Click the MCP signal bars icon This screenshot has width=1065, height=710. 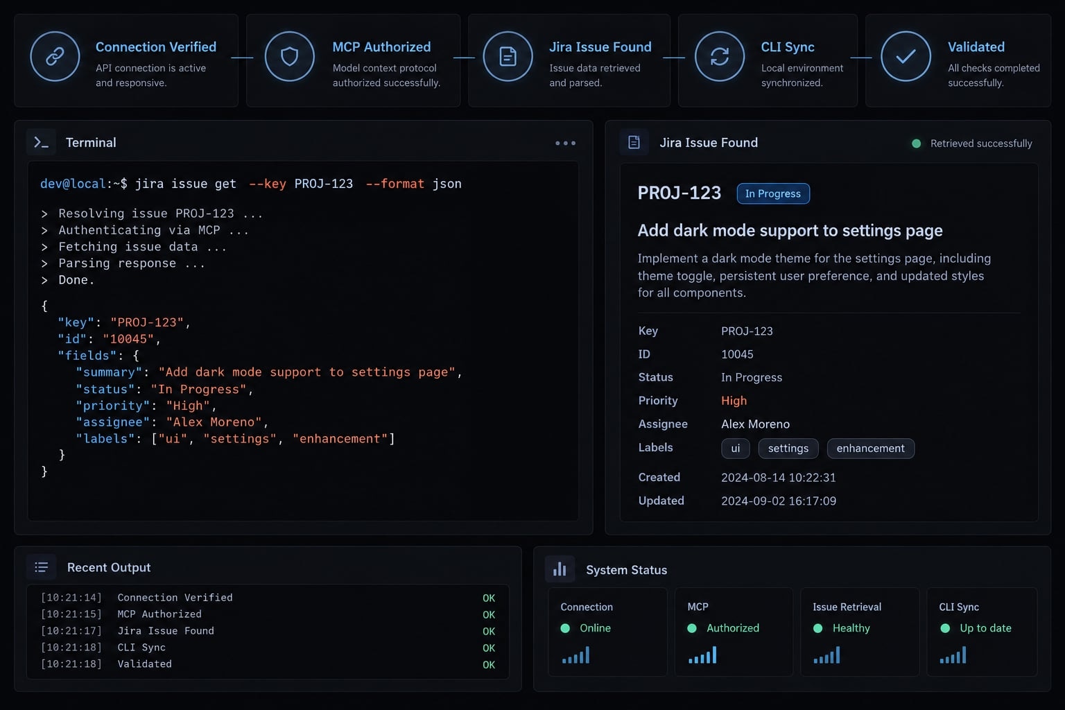[702, 655]
